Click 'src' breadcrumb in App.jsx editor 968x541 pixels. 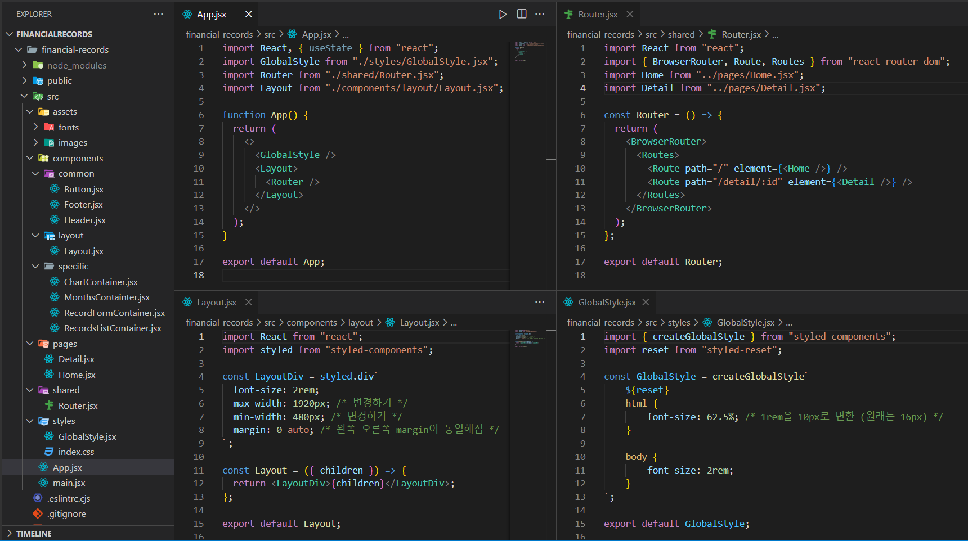(270, 34)
